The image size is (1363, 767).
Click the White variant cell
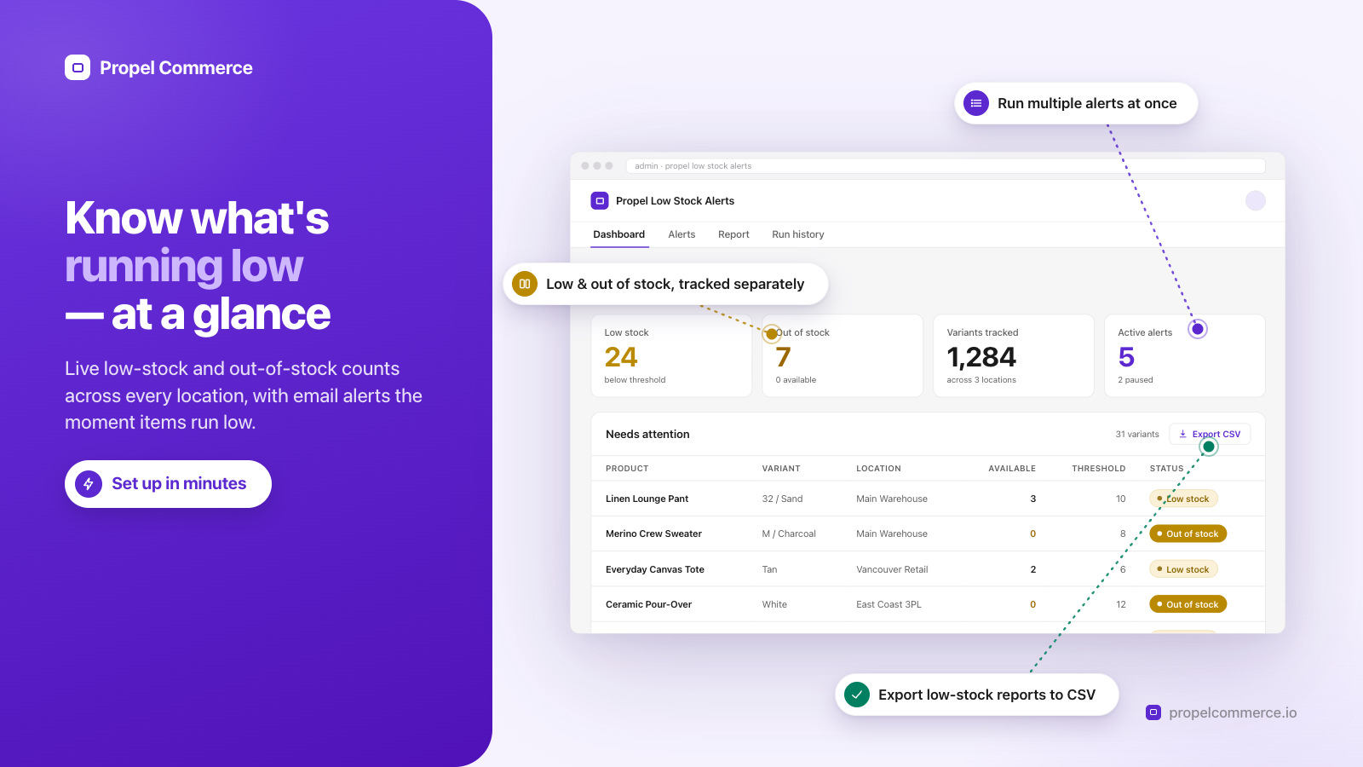(x=774, y=604)
